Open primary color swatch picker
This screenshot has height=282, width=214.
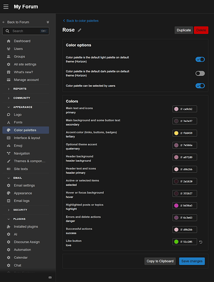176,109
